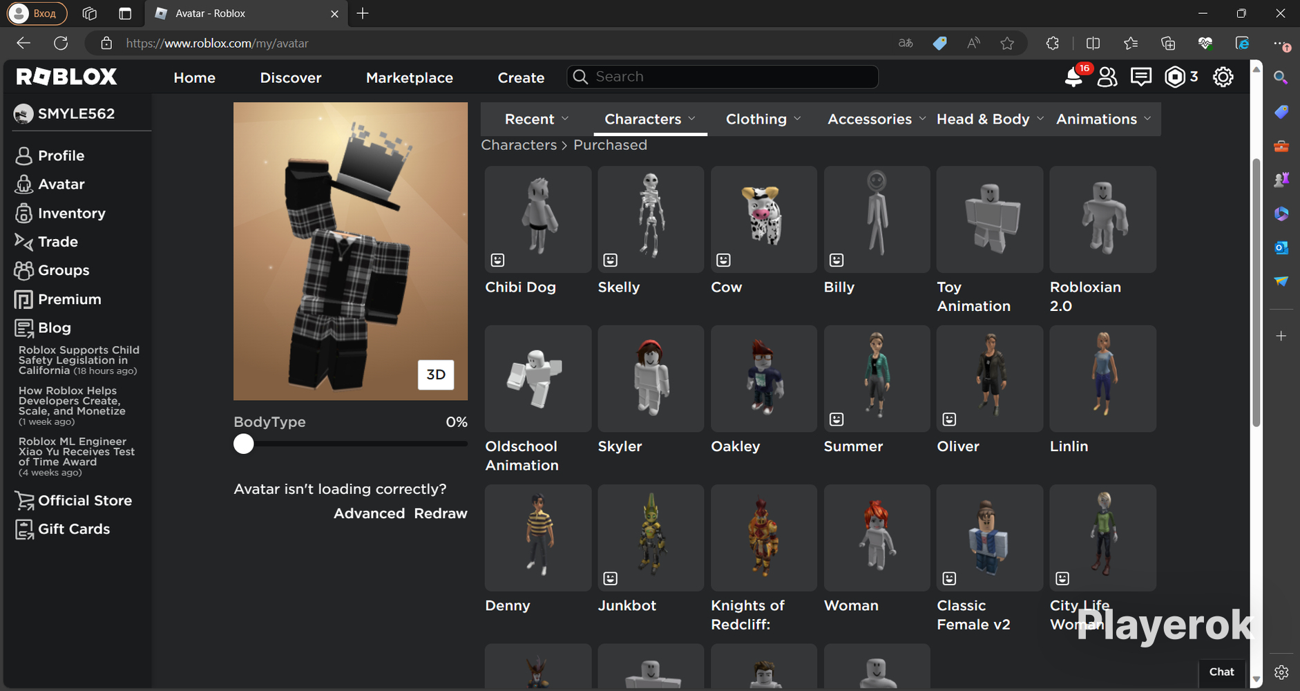This screenshot has width=1300, height=691.
Task: Open Groups in the left sidebar
Action: [x=52, y=270]
